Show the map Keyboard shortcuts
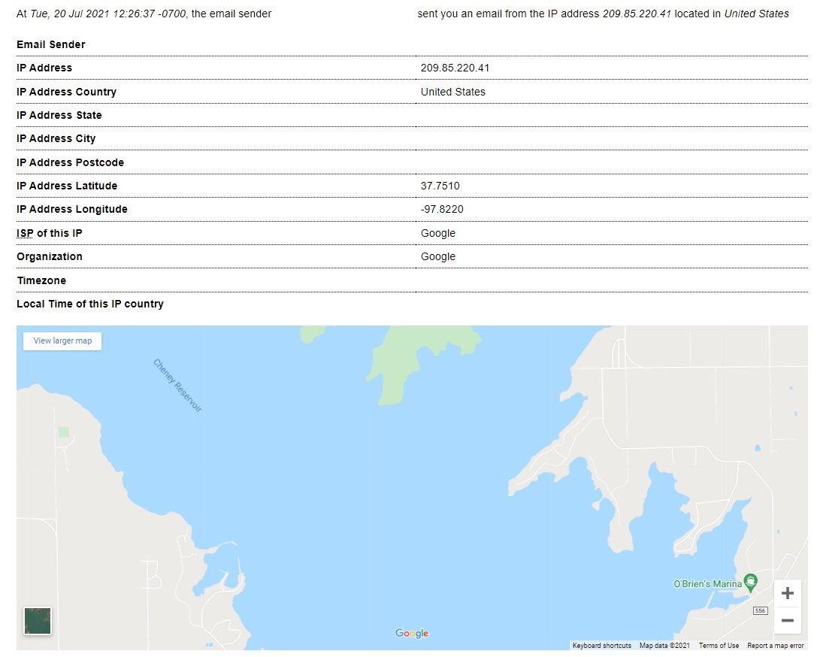This screenshot has width=820, height=657. coord(601,646)
